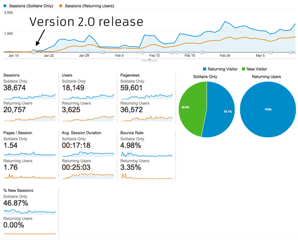
Task: Select the Returning Users pageviews value 36,572
Action: coord(132,110)
